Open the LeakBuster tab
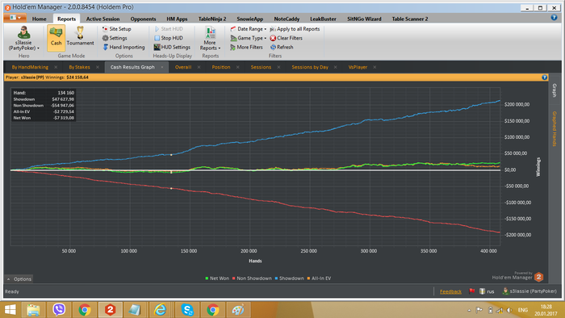 coord(323,19)
